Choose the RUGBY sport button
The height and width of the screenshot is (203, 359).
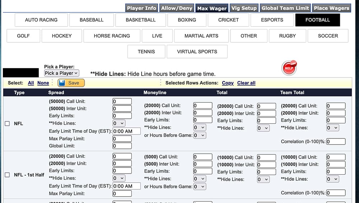287,36
